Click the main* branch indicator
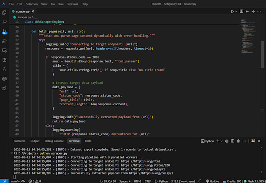Image resolution: width=266 pixels, height=183 pixels. coord(15,181)
